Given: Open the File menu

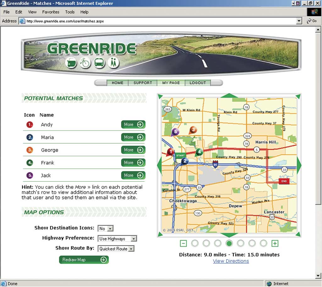Looking at the screenshot, I should click(6, 12).
